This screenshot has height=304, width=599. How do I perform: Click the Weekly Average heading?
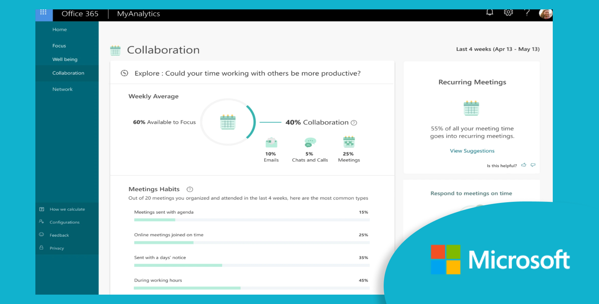click(154, 96)
